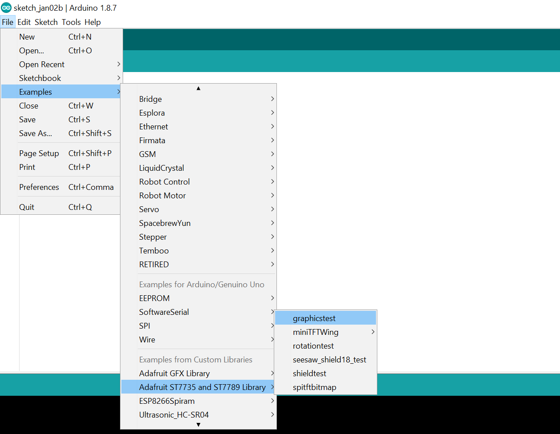Expand the miniTFTWing submenu
Image resolution: width=560 pixels, height=434 pixels.
(316, 332)
